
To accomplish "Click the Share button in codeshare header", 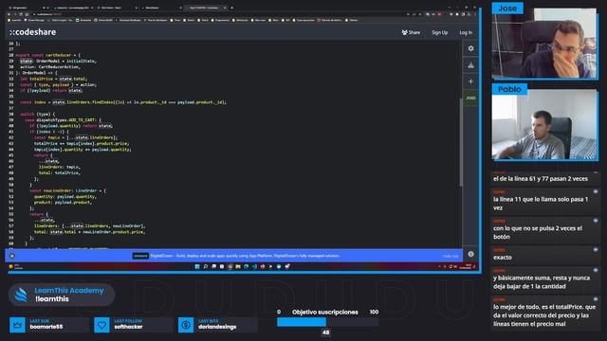I will pyautogui.click(x=411, y=32).
